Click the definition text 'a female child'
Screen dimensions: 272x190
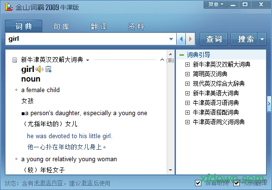pos(40,90)
